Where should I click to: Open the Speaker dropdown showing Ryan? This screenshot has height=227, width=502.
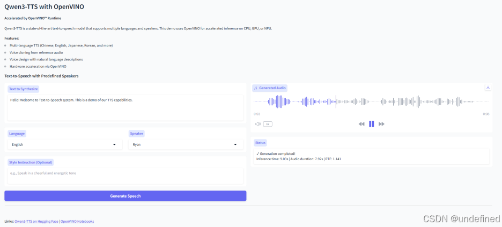pos(186,144)
